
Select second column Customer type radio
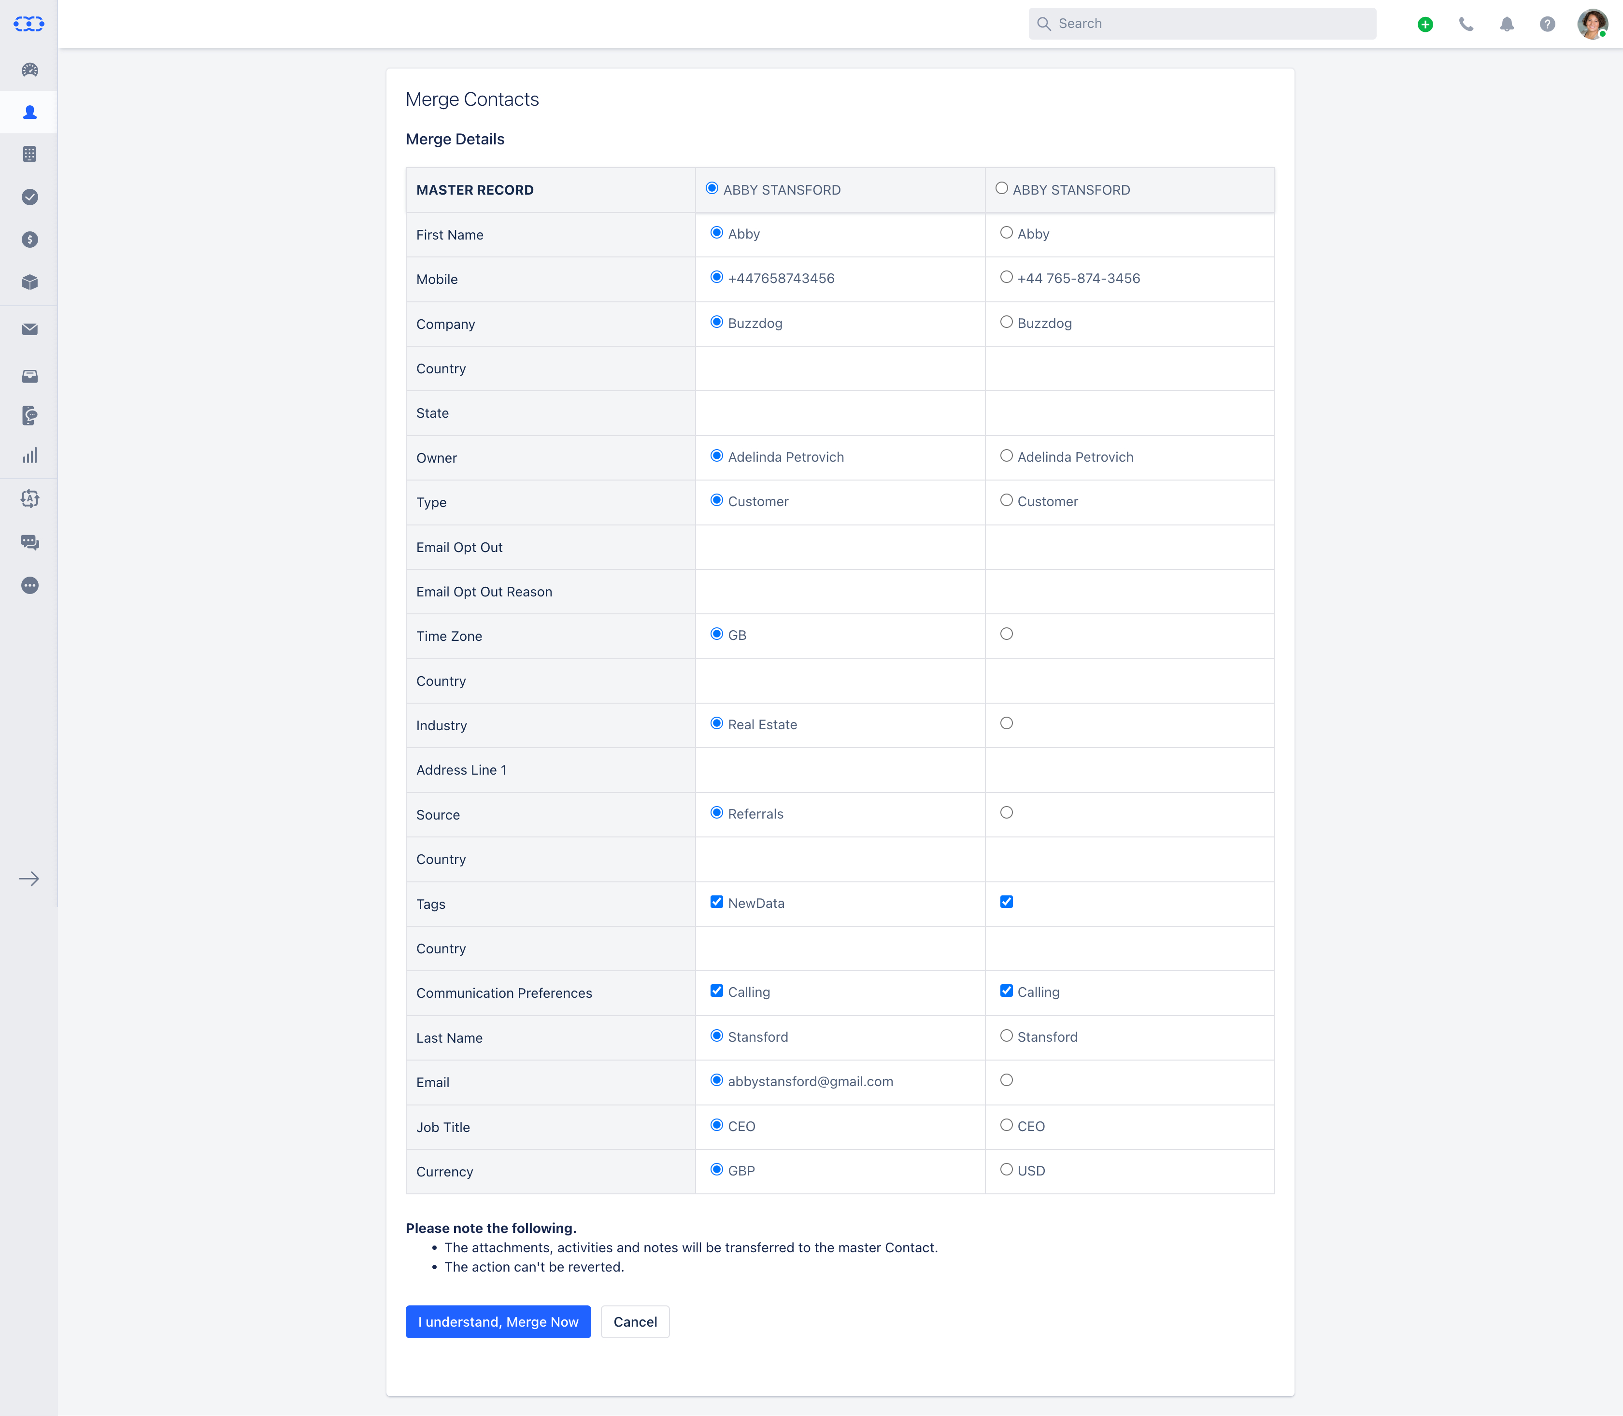(x=1006, y=500)
